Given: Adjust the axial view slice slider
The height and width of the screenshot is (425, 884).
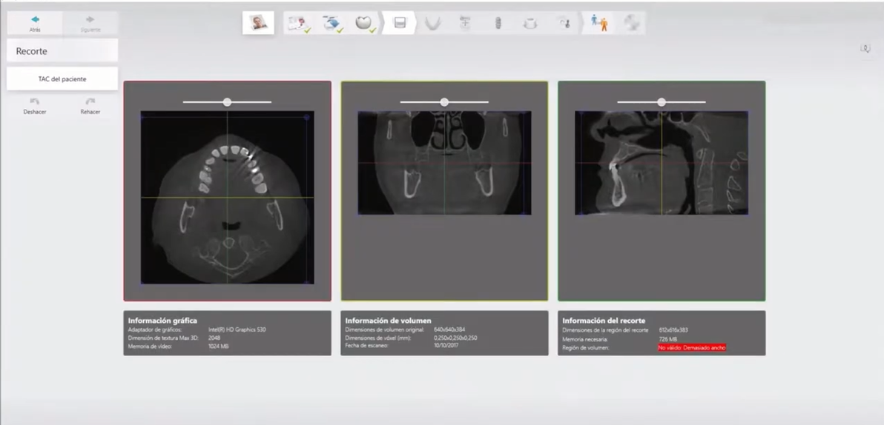Looking at the screenshot, I should [227, 102].
